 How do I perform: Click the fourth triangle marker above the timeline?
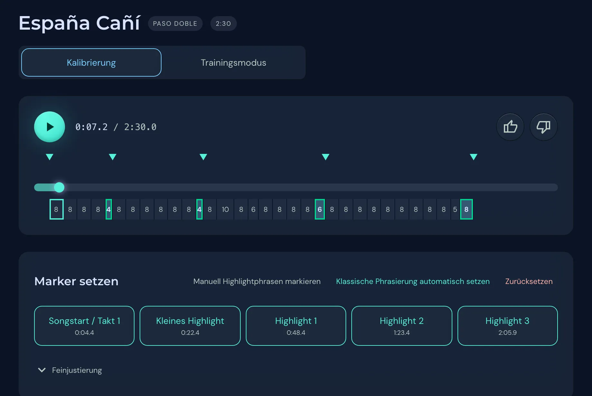[x=326, y=157]
